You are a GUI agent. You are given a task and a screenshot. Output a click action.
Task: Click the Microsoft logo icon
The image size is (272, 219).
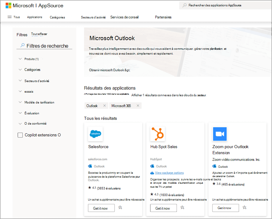point(8,5)
